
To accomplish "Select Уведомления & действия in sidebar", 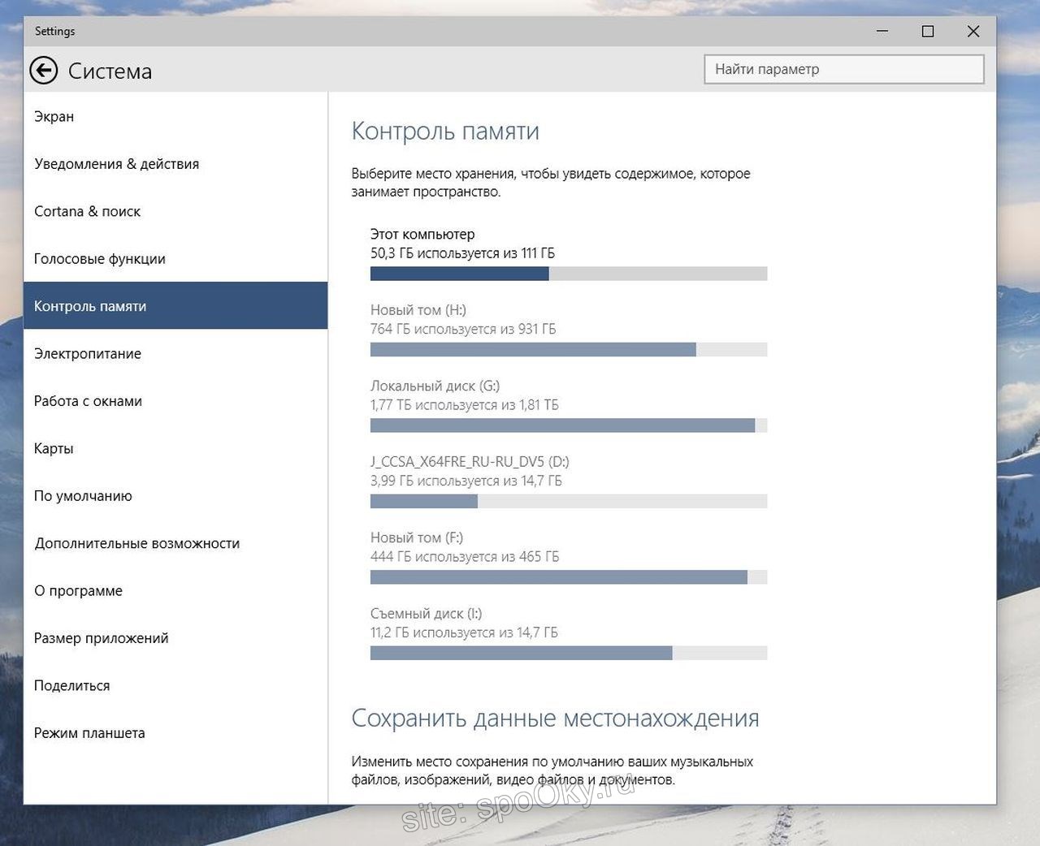I will (x=116, y=164).
